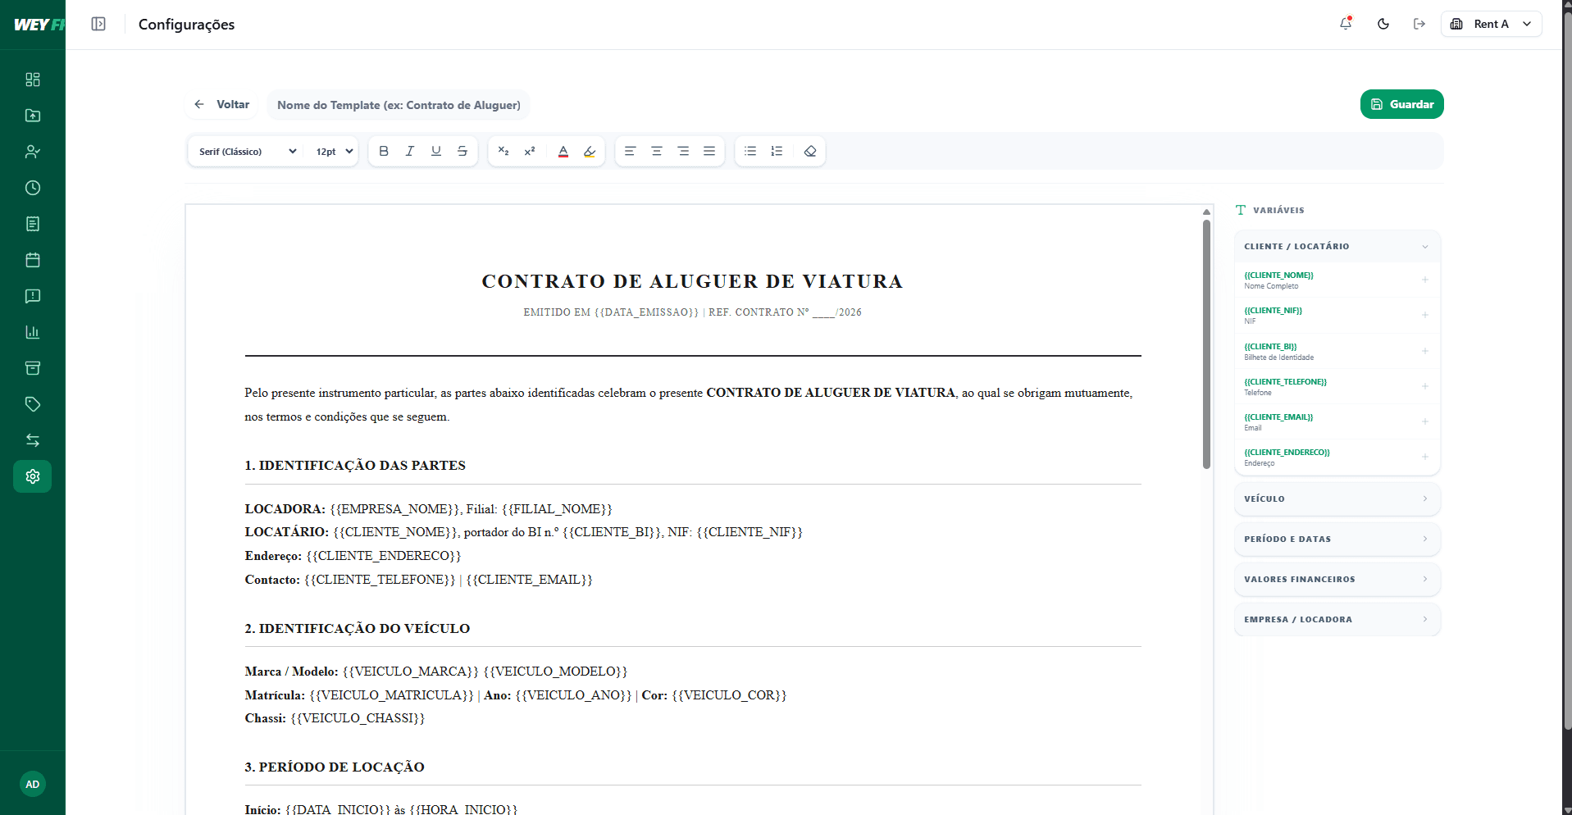Expand the Veículo variables section
This screenshot has width=1572, height=815.
1337,499
